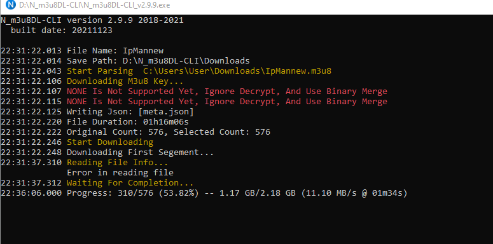Click the Downloading First Segement line
The width and height of the screenshot is (493, 244).
[108, 152]
